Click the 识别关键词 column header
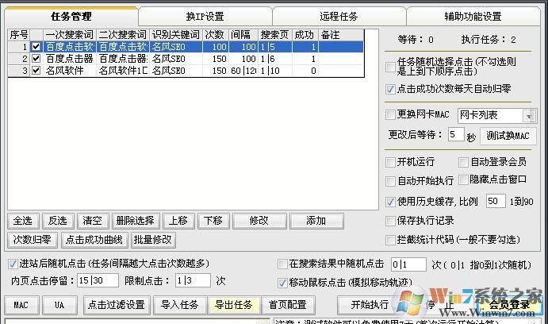 point(176,35)
